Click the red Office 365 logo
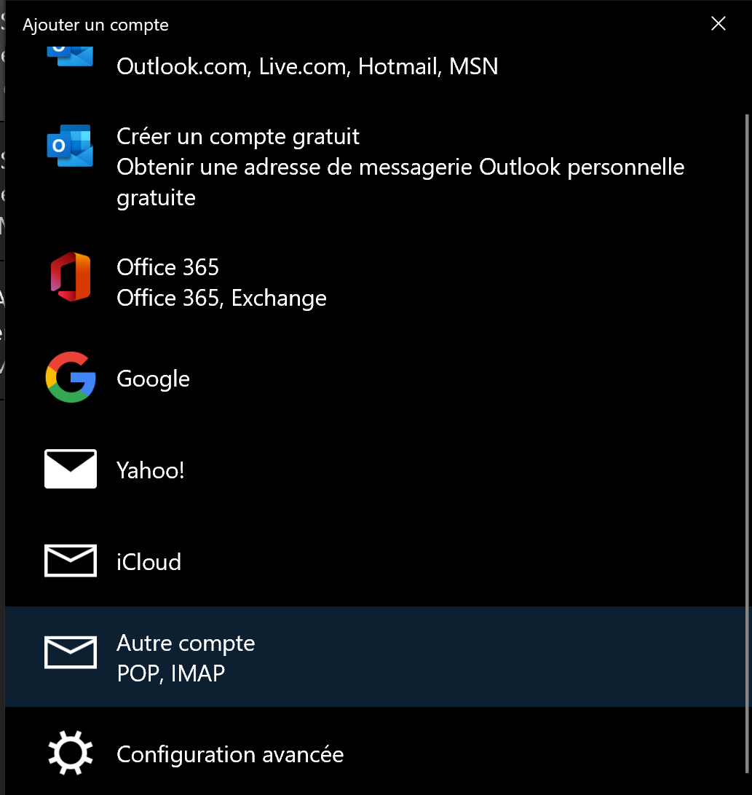This screenshot has width=752, height=795. coord(71,277)
